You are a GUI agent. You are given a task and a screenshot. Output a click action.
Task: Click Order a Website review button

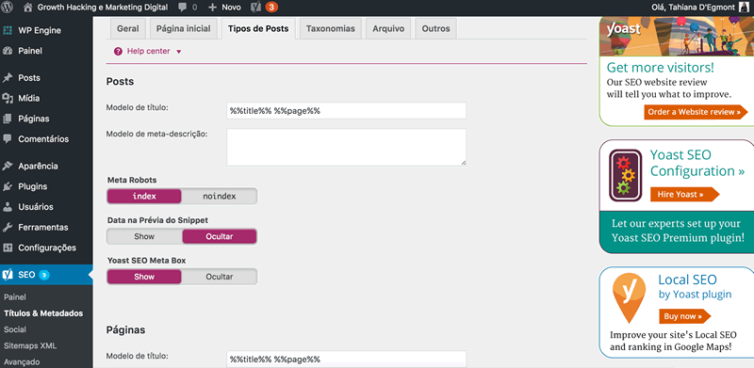[696, 112]
